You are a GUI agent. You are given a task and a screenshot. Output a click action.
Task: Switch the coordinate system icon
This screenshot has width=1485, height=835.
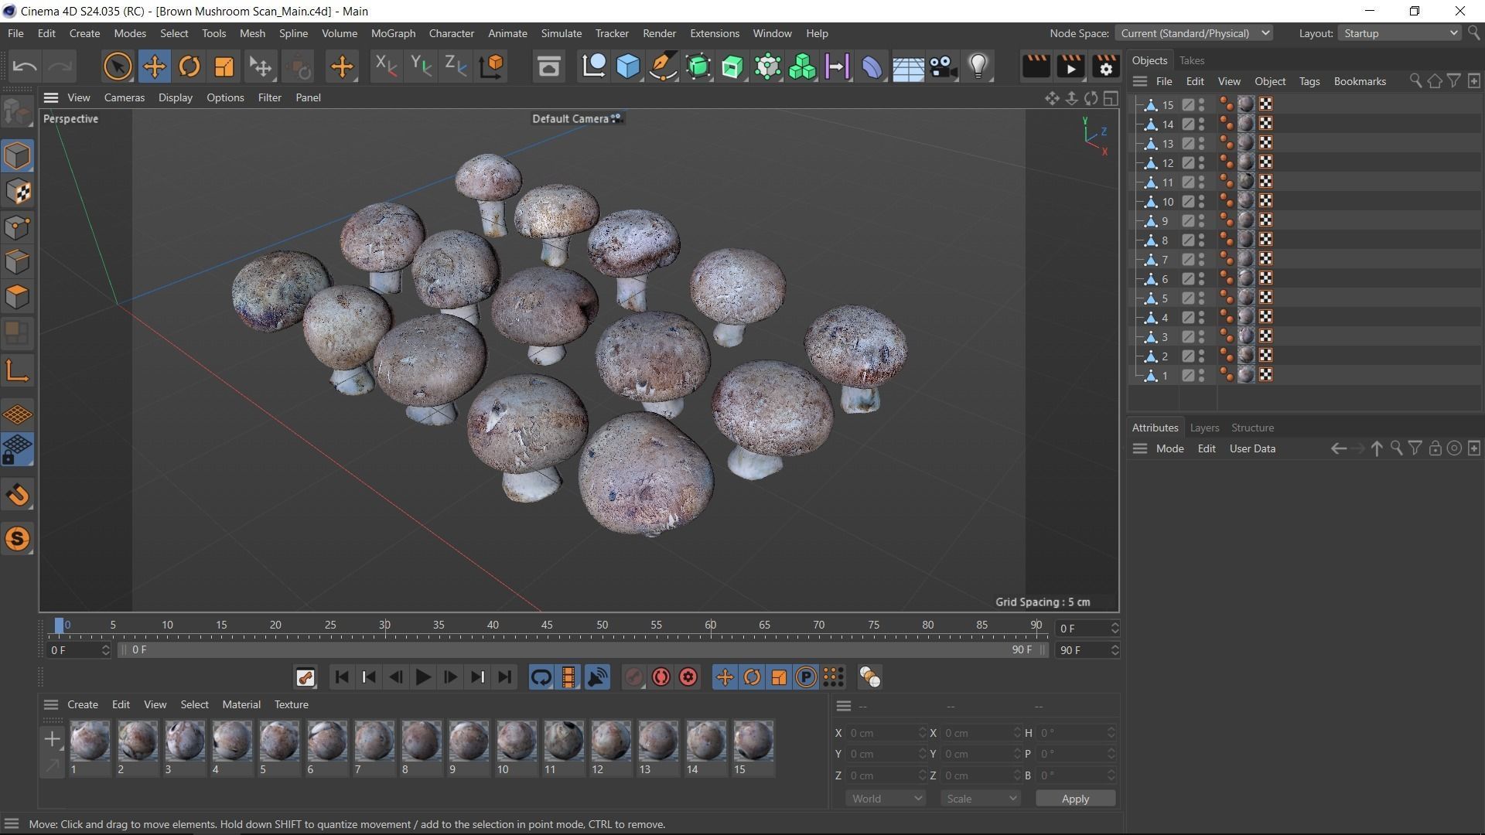tap(492, 66)
